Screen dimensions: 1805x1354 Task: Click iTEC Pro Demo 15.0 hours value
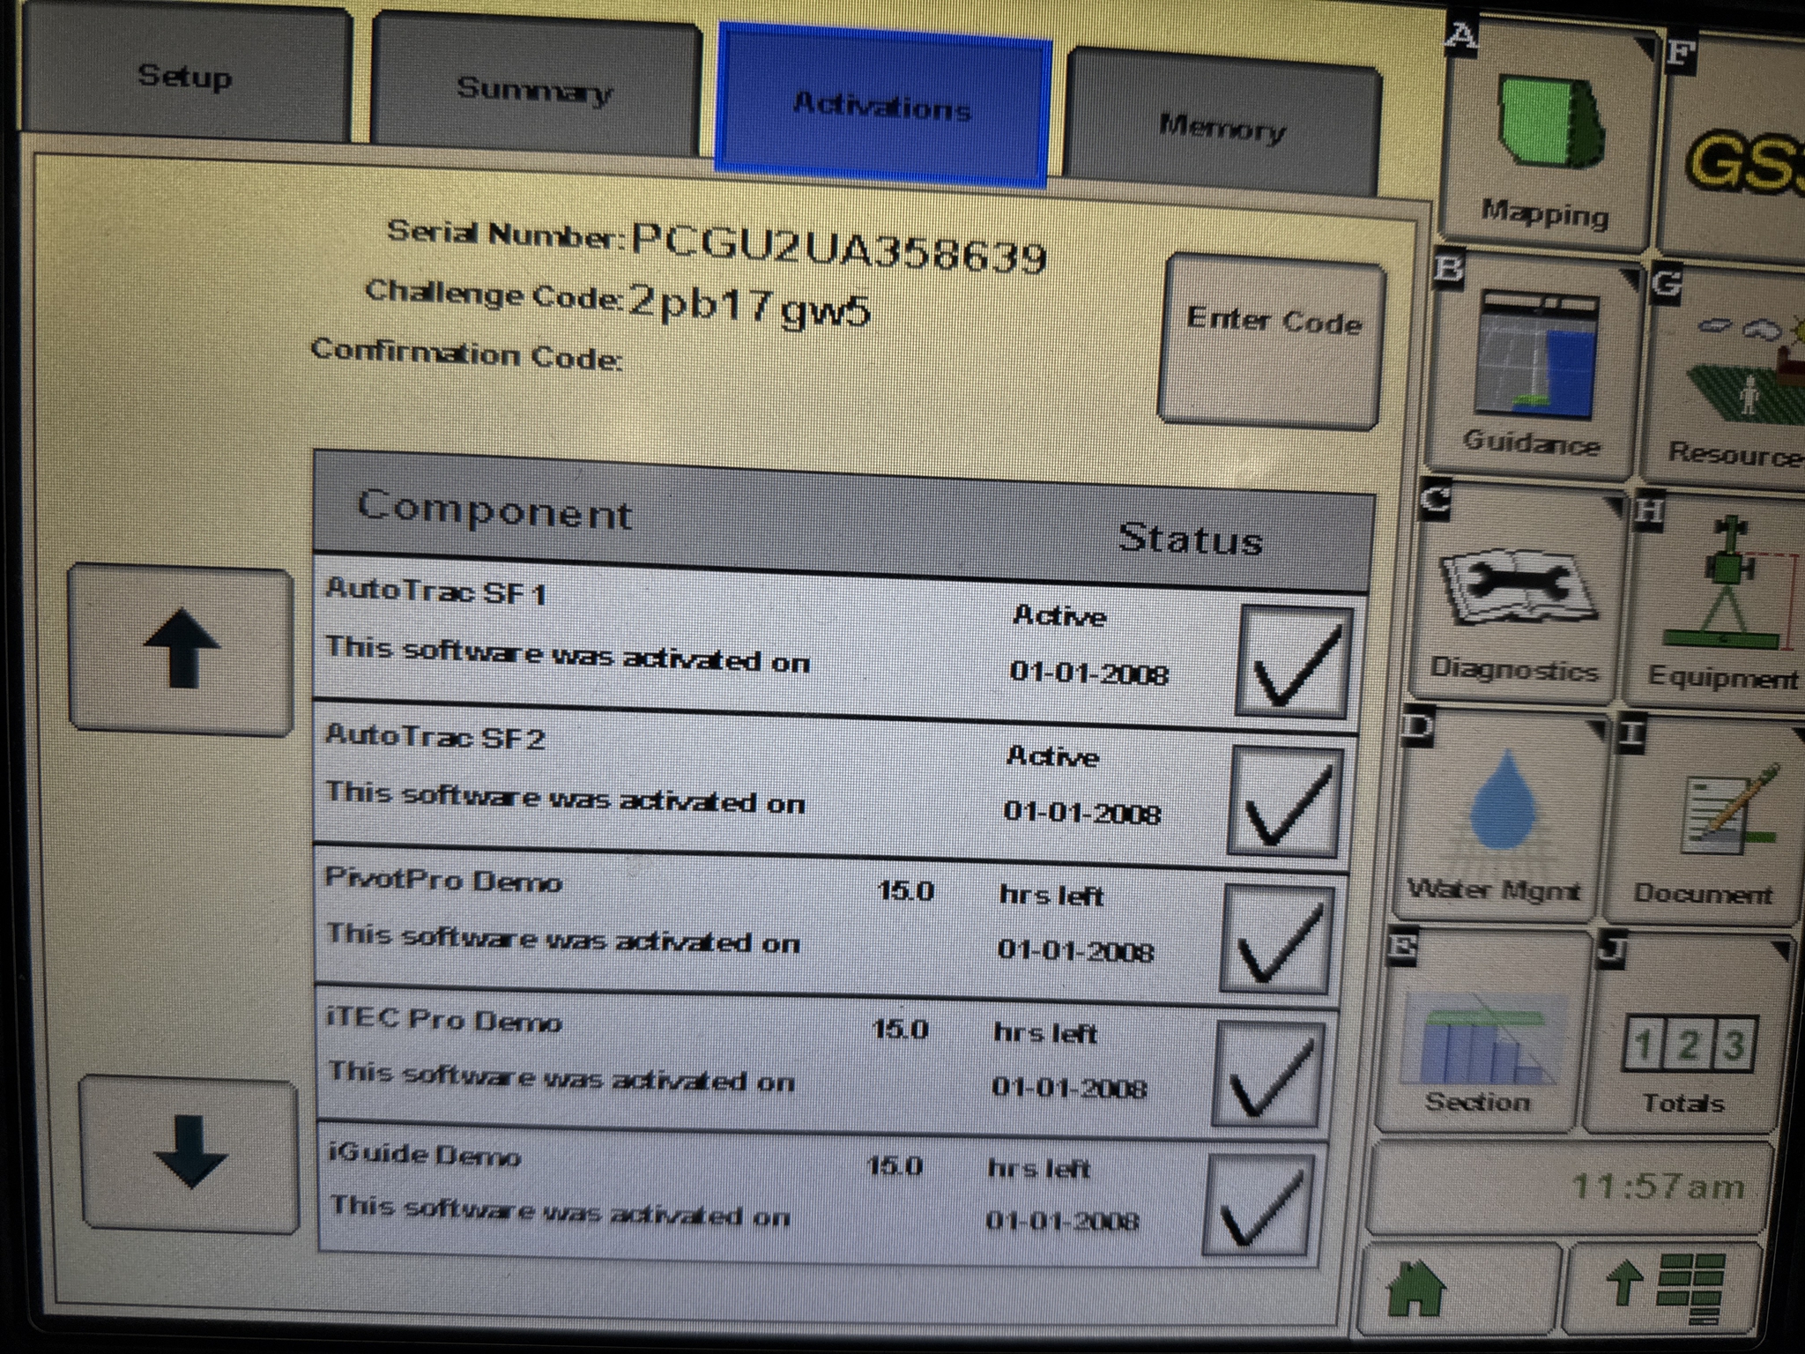(901, 1028)
